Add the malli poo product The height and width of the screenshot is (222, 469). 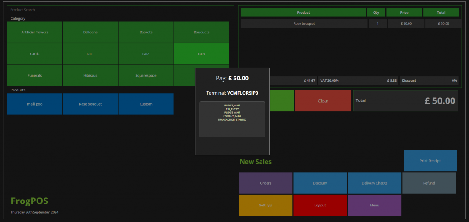coord(35,104)
